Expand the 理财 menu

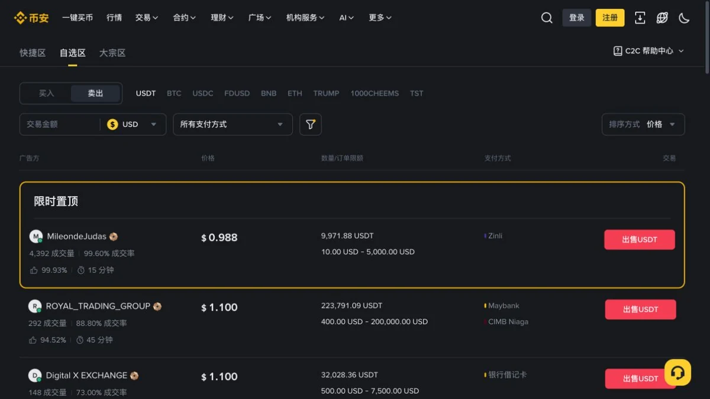click(222, 18)
